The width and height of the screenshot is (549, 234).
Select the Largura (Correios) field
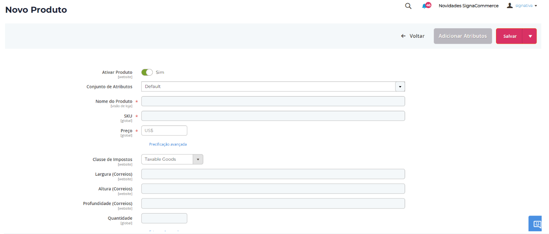point(273,174)
